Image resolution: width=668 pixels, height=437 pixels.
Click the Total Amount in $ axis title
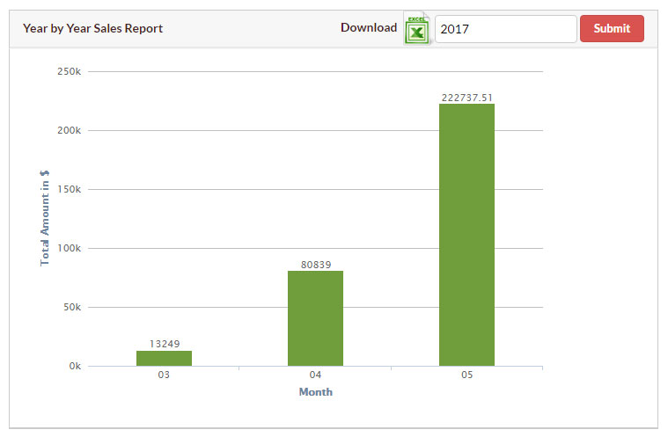coord(45,219)
